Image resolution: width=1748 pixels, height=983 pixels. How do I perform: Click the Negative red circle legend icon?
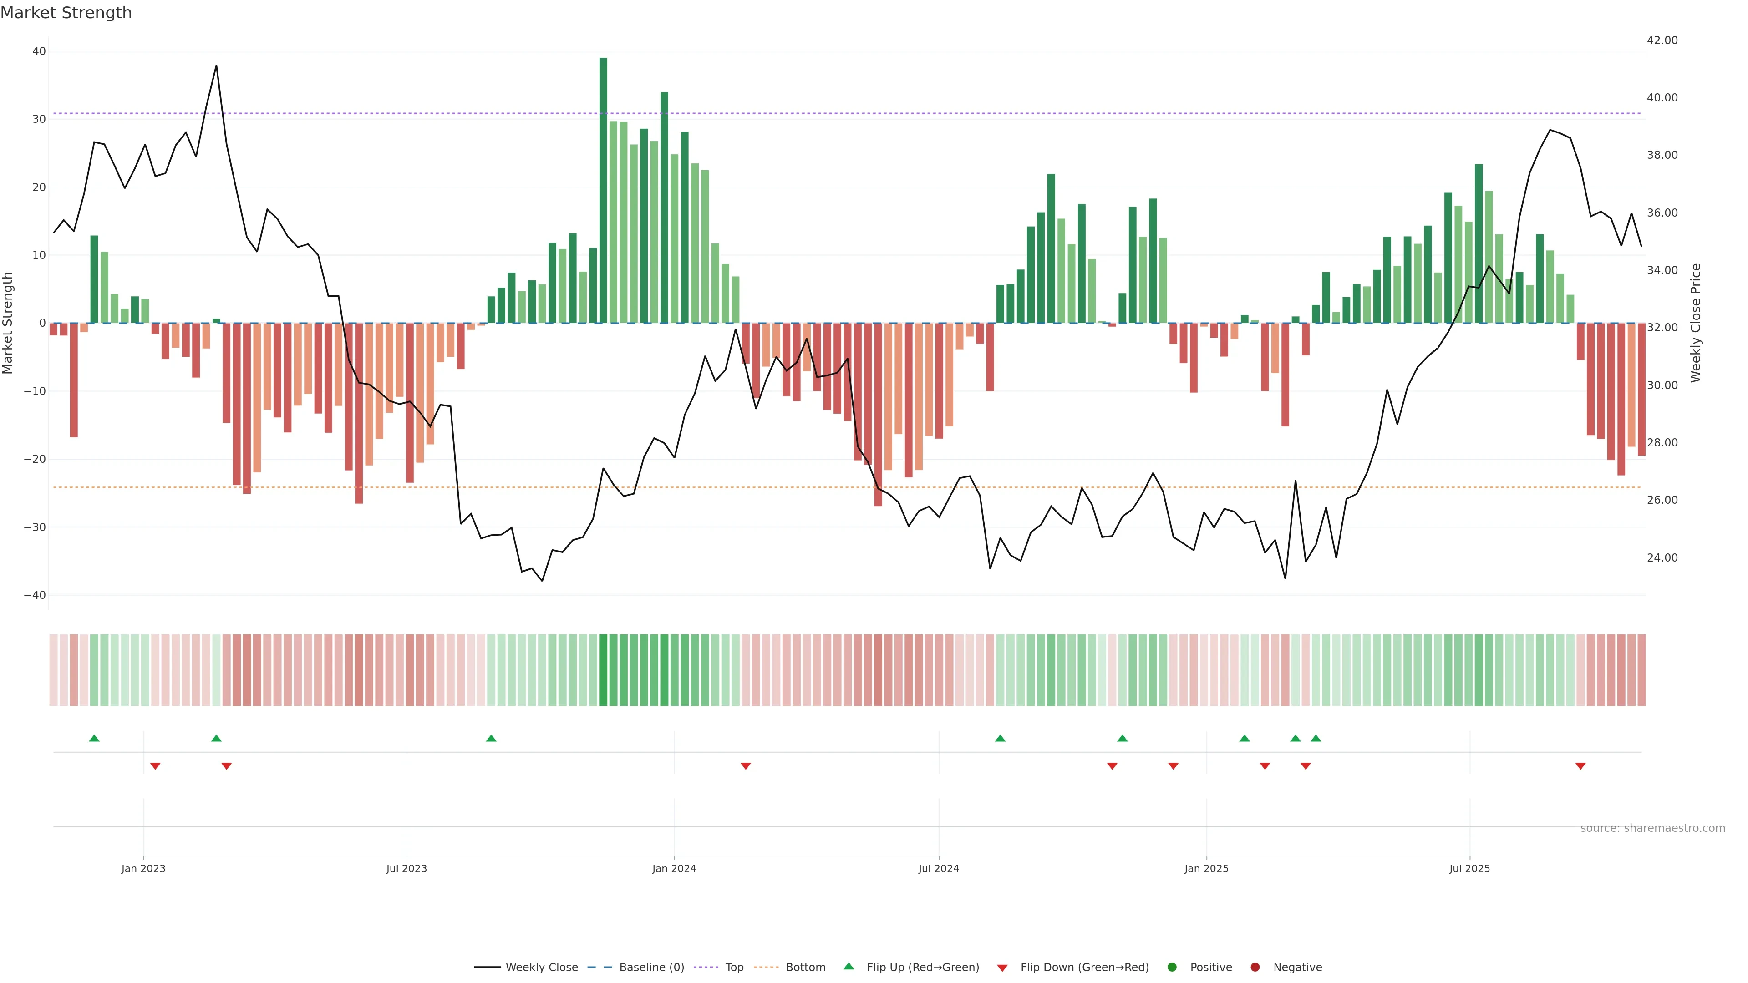[x=1255, y=967]
